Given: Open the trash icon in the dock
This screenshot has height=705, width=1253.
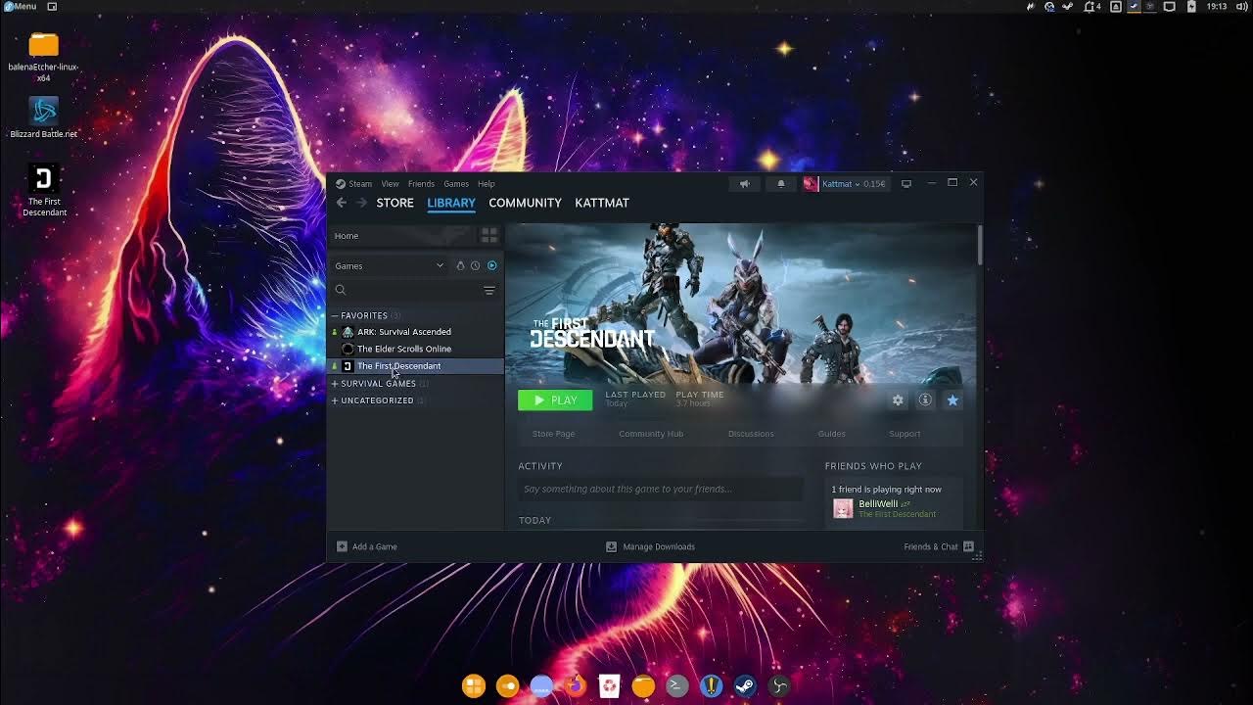Looking at the screenshot, I should [609, 686].
